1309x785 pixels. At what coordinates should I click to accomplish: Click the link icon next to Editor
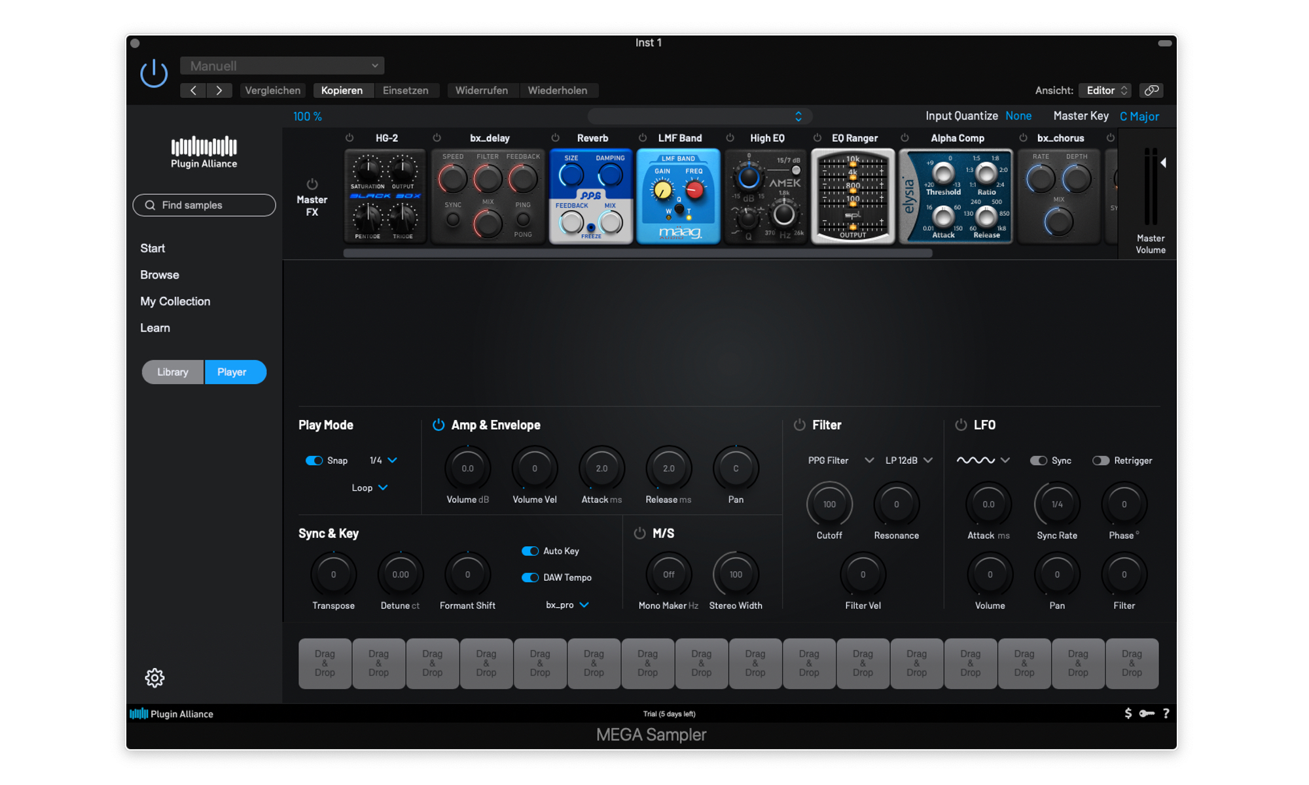1151,90
